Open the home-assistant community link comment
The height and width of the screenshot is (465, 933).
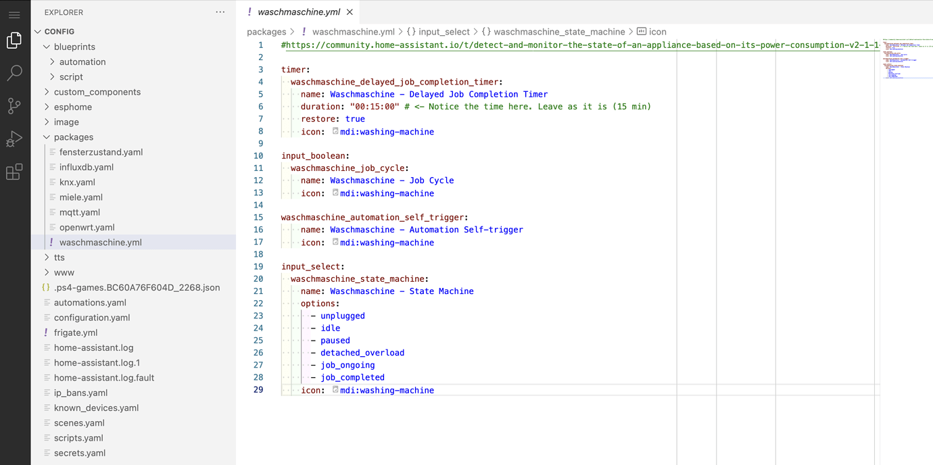[x=473, y=45]
